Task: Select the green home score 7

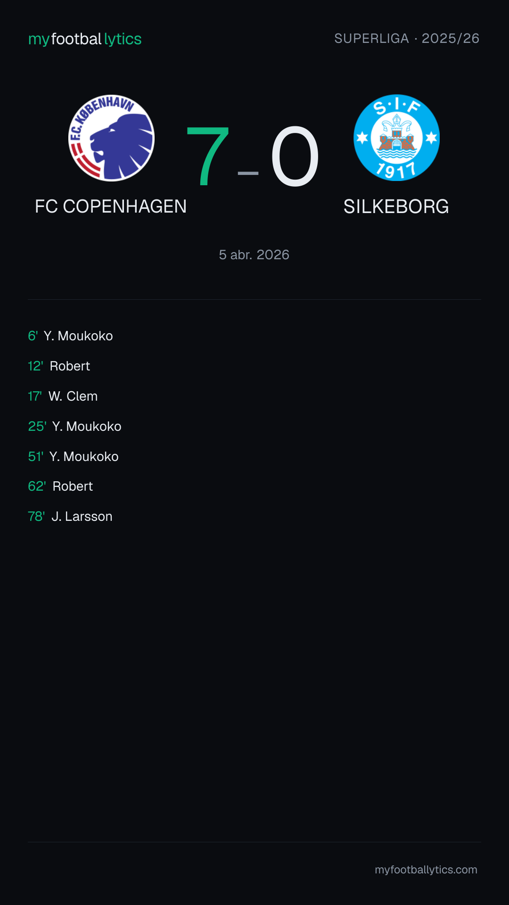Action: point(208,156)
